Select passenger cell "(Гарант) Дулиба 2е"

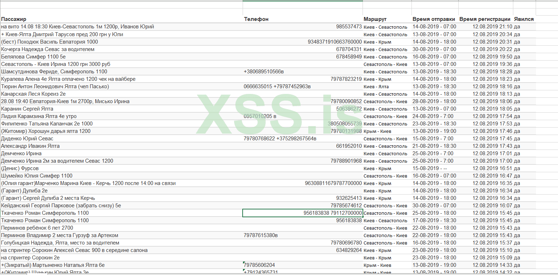[x=24, y=191]
